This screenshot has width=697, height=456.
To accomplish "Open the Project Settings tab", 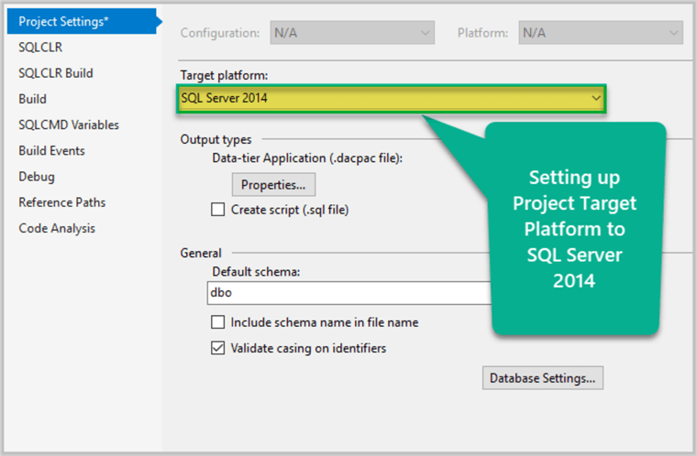I will [x=82, y=21].
